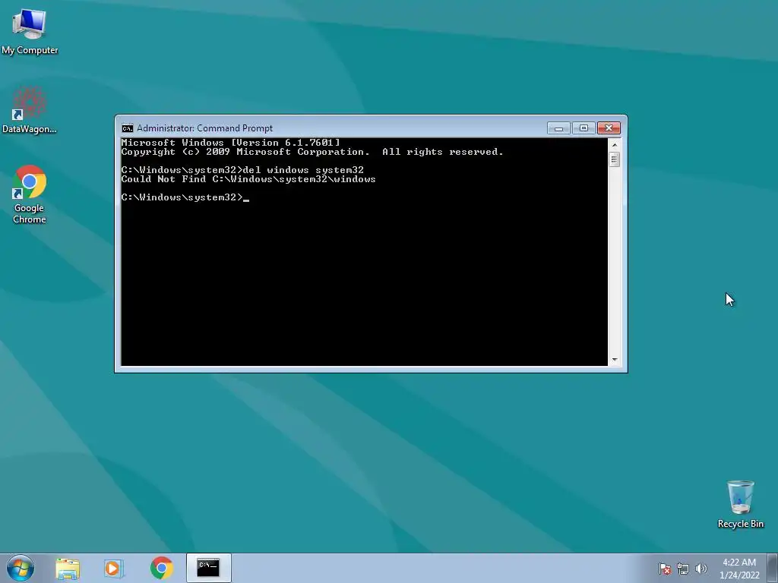
Task: Open the Windows Start menu orb
Action: tap(21, 568)
